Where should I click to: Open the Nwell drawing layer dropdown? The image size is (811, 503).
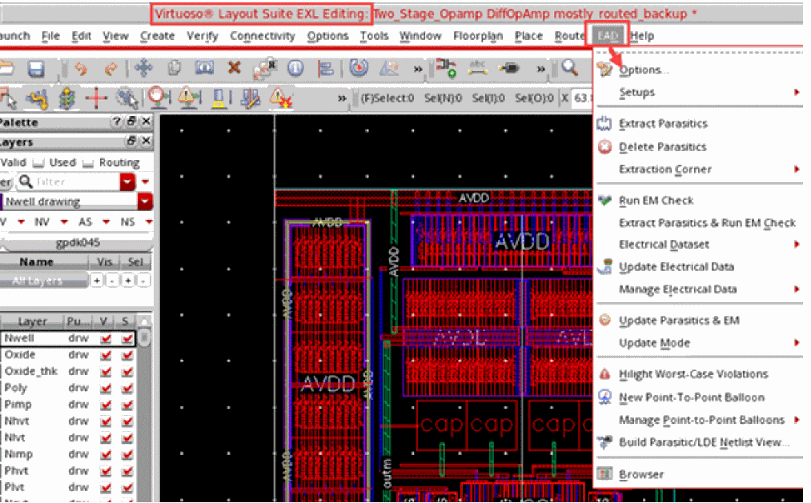click(x=145, y=202)
